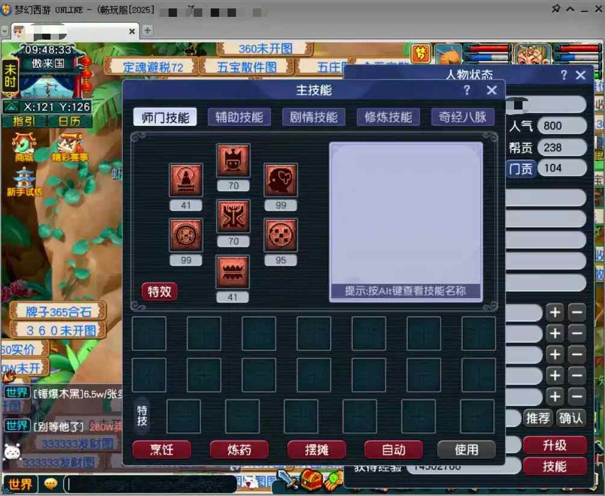Select the 世界 chat channel button
Viewport: 605px width, 496px height.
(20, 484)
